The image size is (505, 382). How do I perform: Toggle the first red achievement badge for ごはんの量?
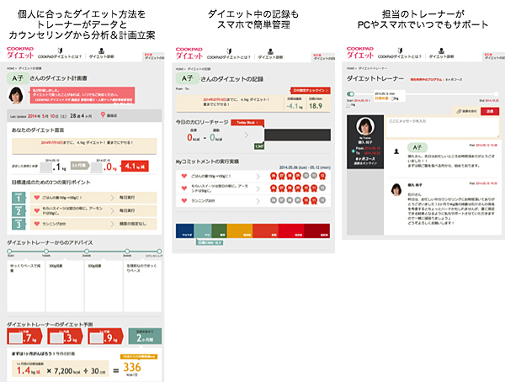(274, 176)
